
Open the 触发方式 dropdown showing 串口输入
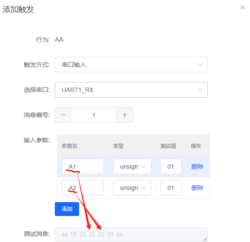(131, 65)
